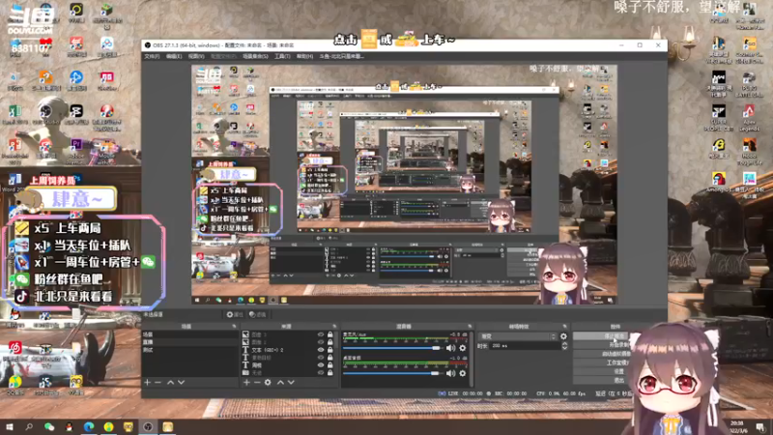Open the 场景集合(S) menu
The height and width of the screenshot is (435, 773).
pyautogui.click(x=255, y=56)
